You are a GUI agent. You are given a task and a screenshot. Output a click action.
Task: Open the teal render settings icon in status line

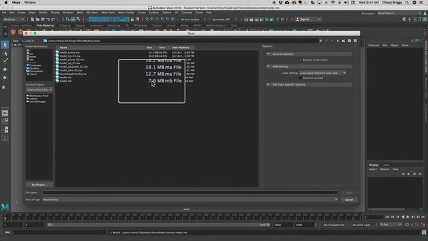[x=267, y=19]
